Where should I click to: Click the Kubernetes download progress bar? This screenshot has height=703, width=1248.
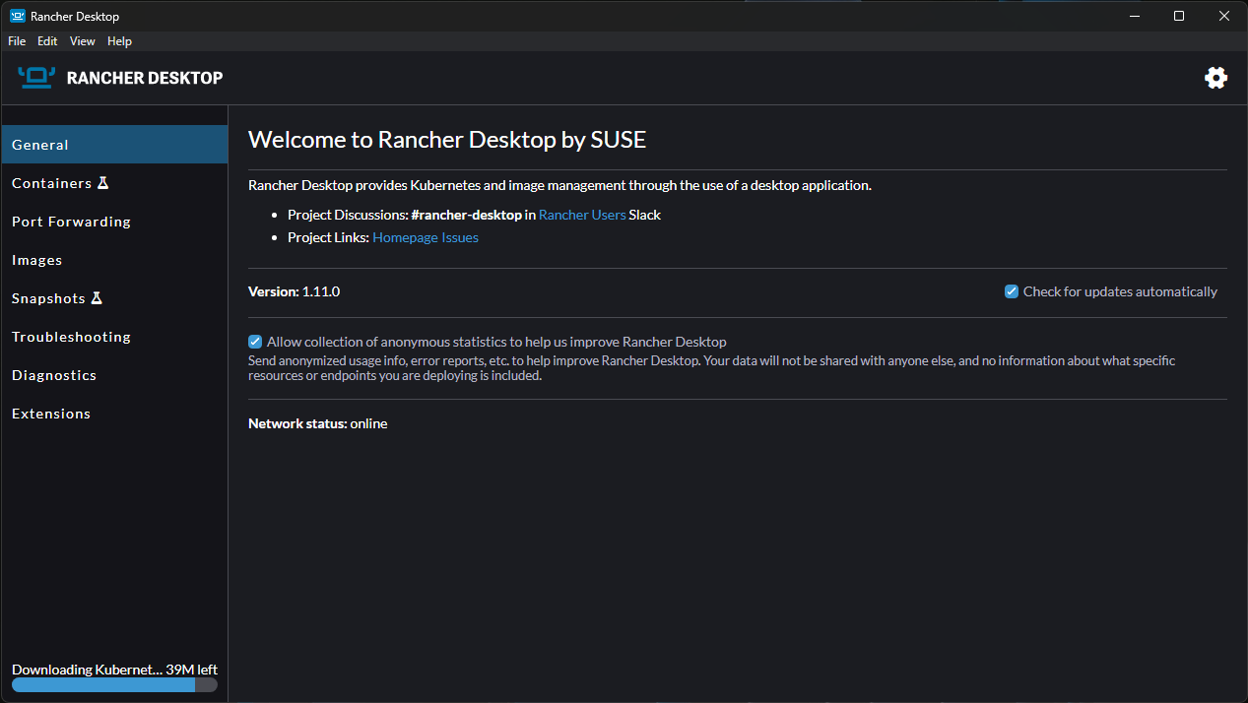coord(114,685)
